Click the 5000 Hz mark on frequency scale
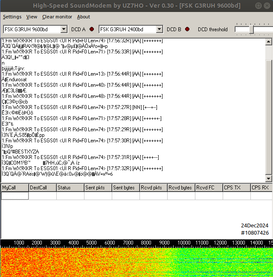273x277 pixels. pos(91,243)
